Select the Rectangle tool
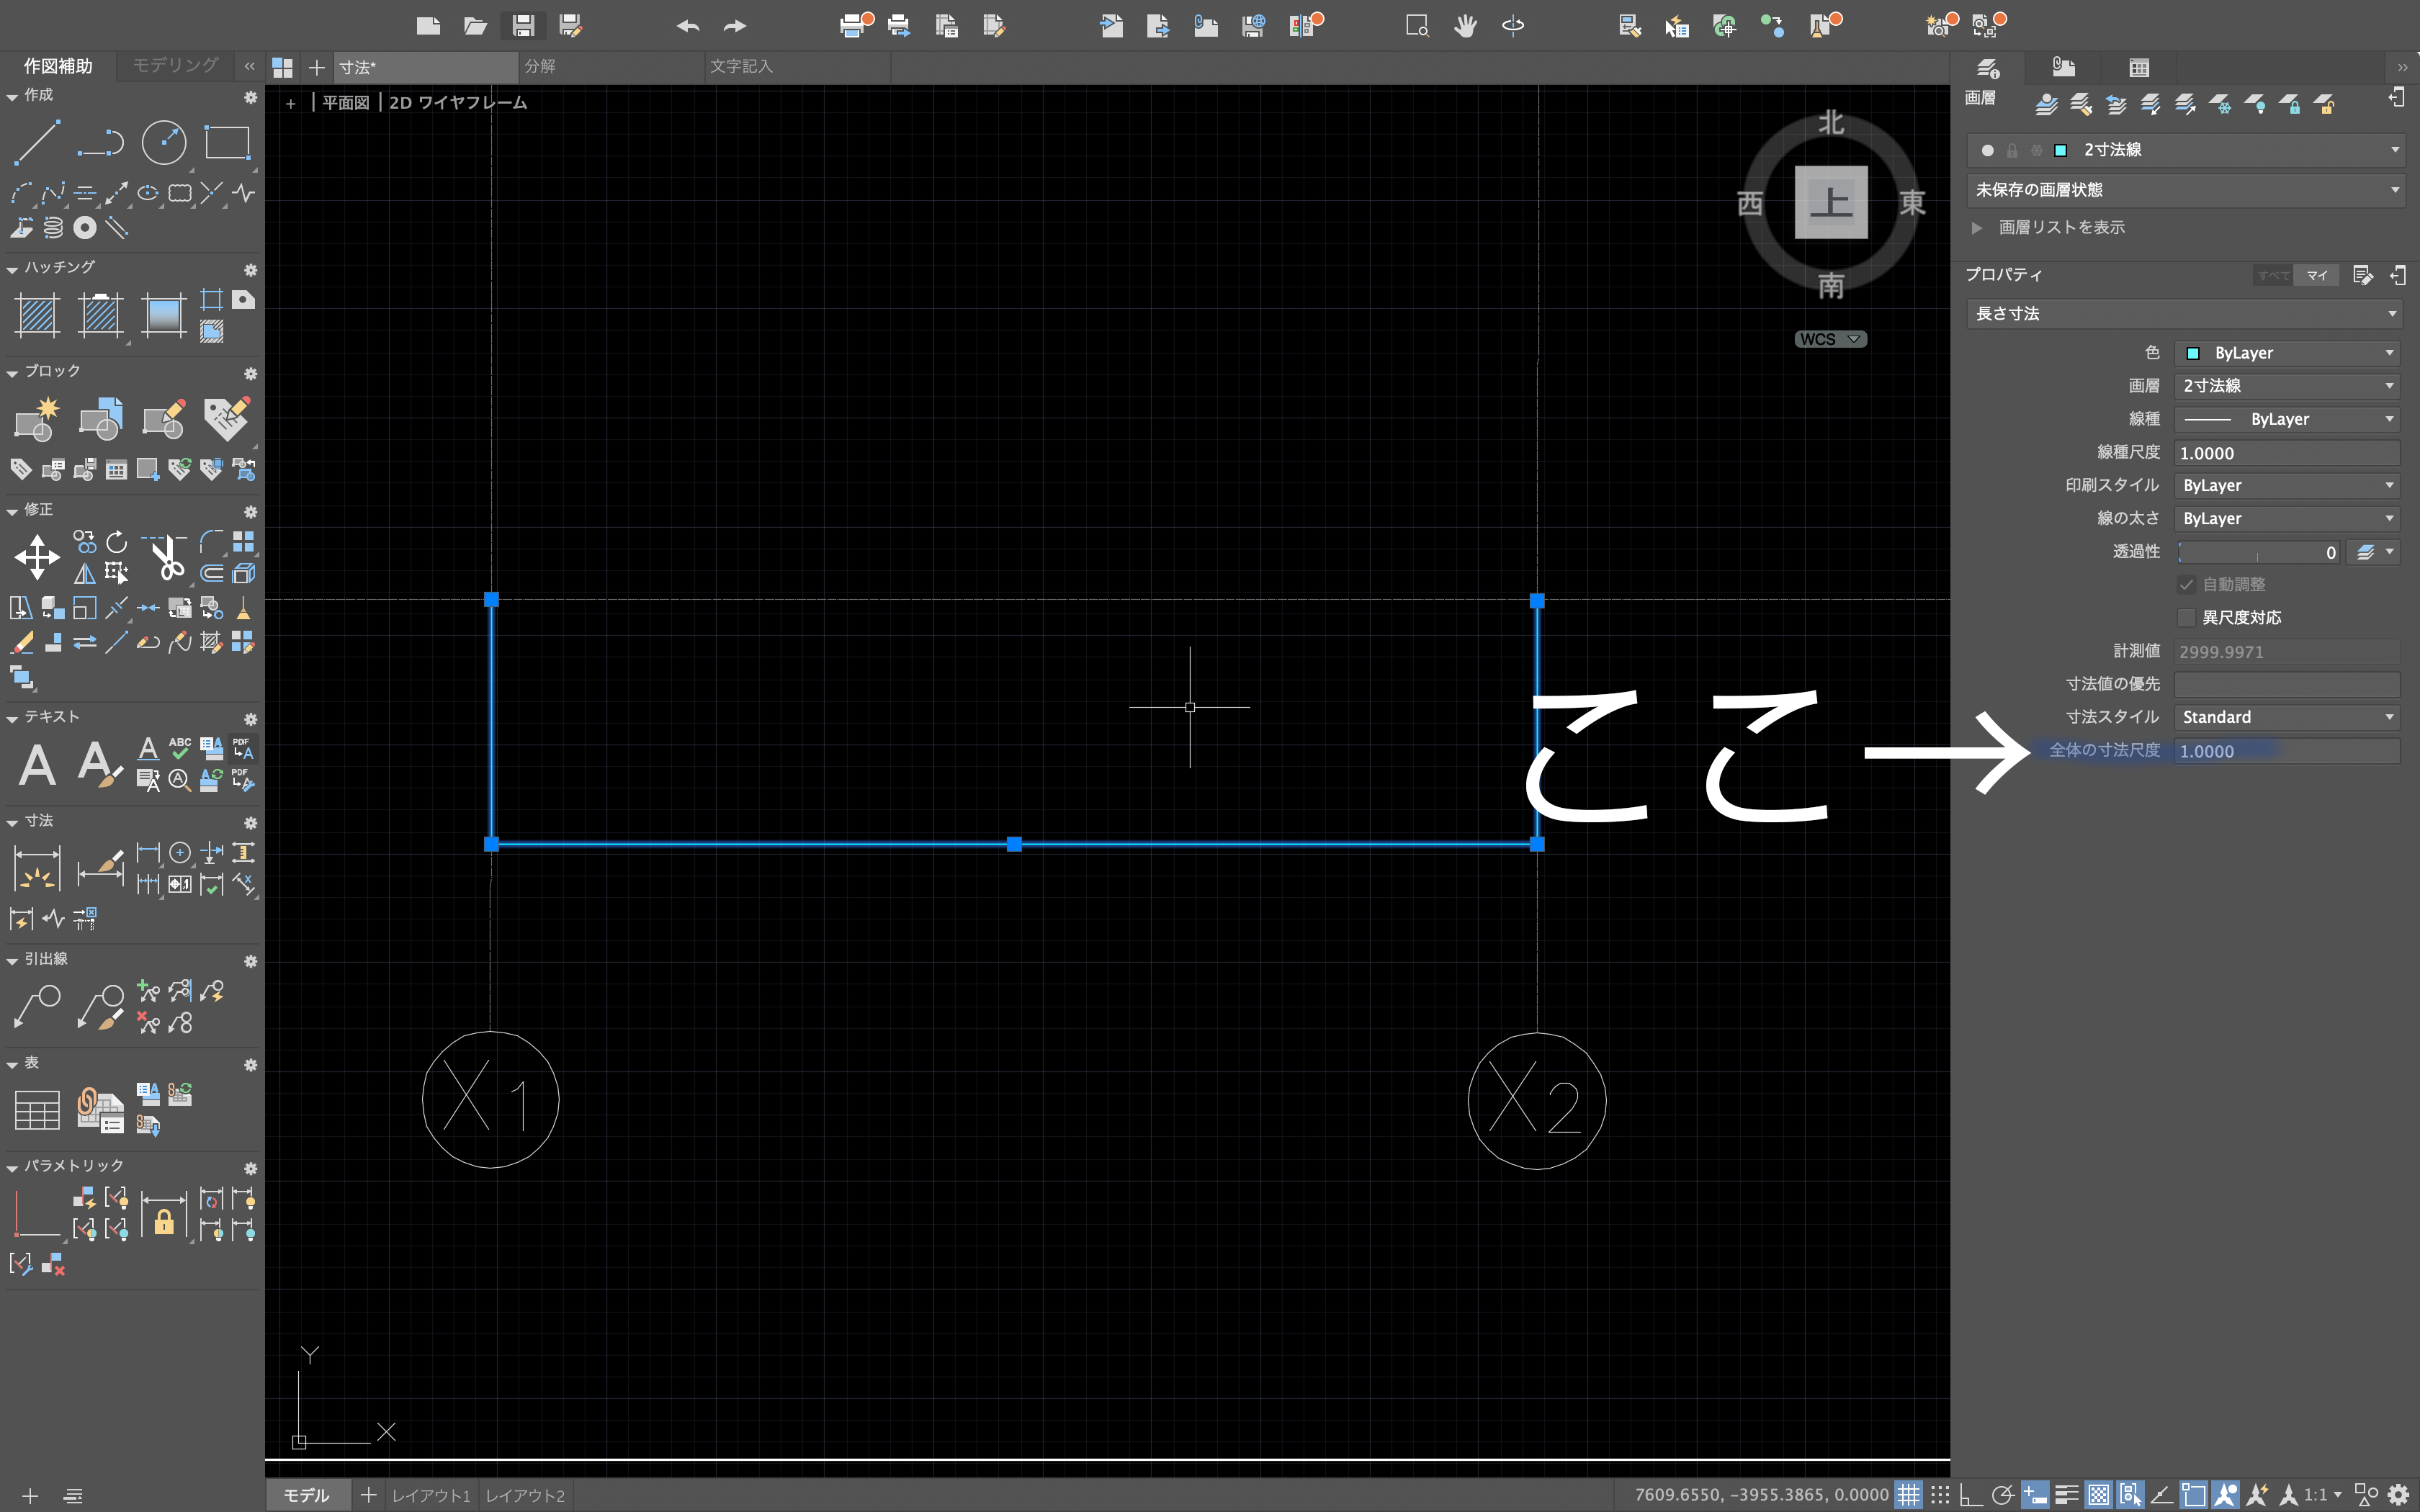 [227, 142]
